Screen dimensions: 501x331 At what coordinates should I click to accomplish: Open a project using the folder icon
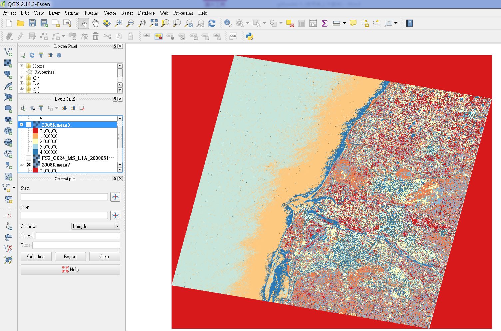pyautogui.click(x=20, y=23)
